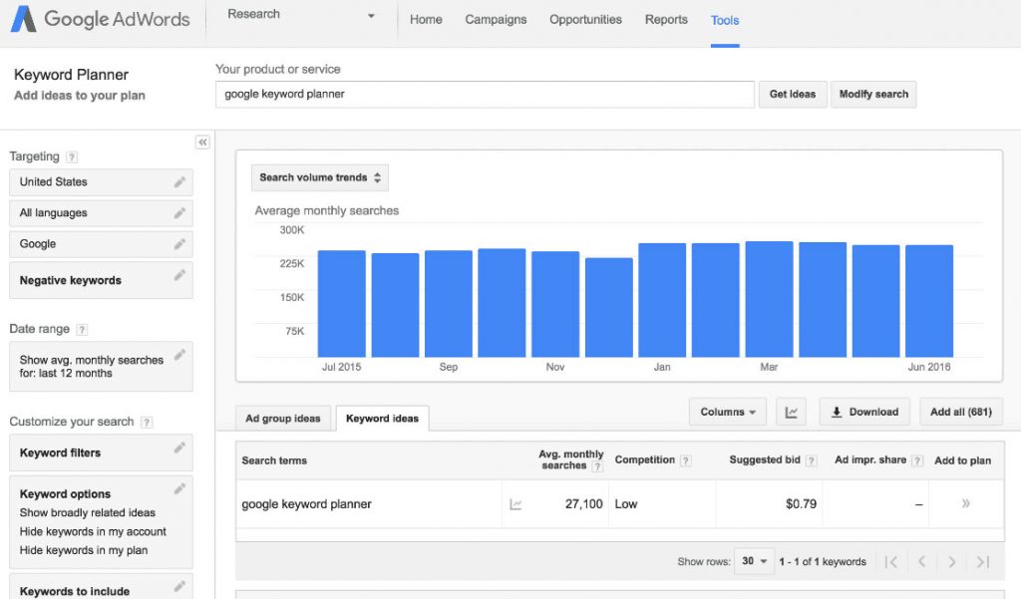Click Show broadly related ideas text
The image size is (1021, 599).
pyautogui.click(x=88, y=513)
